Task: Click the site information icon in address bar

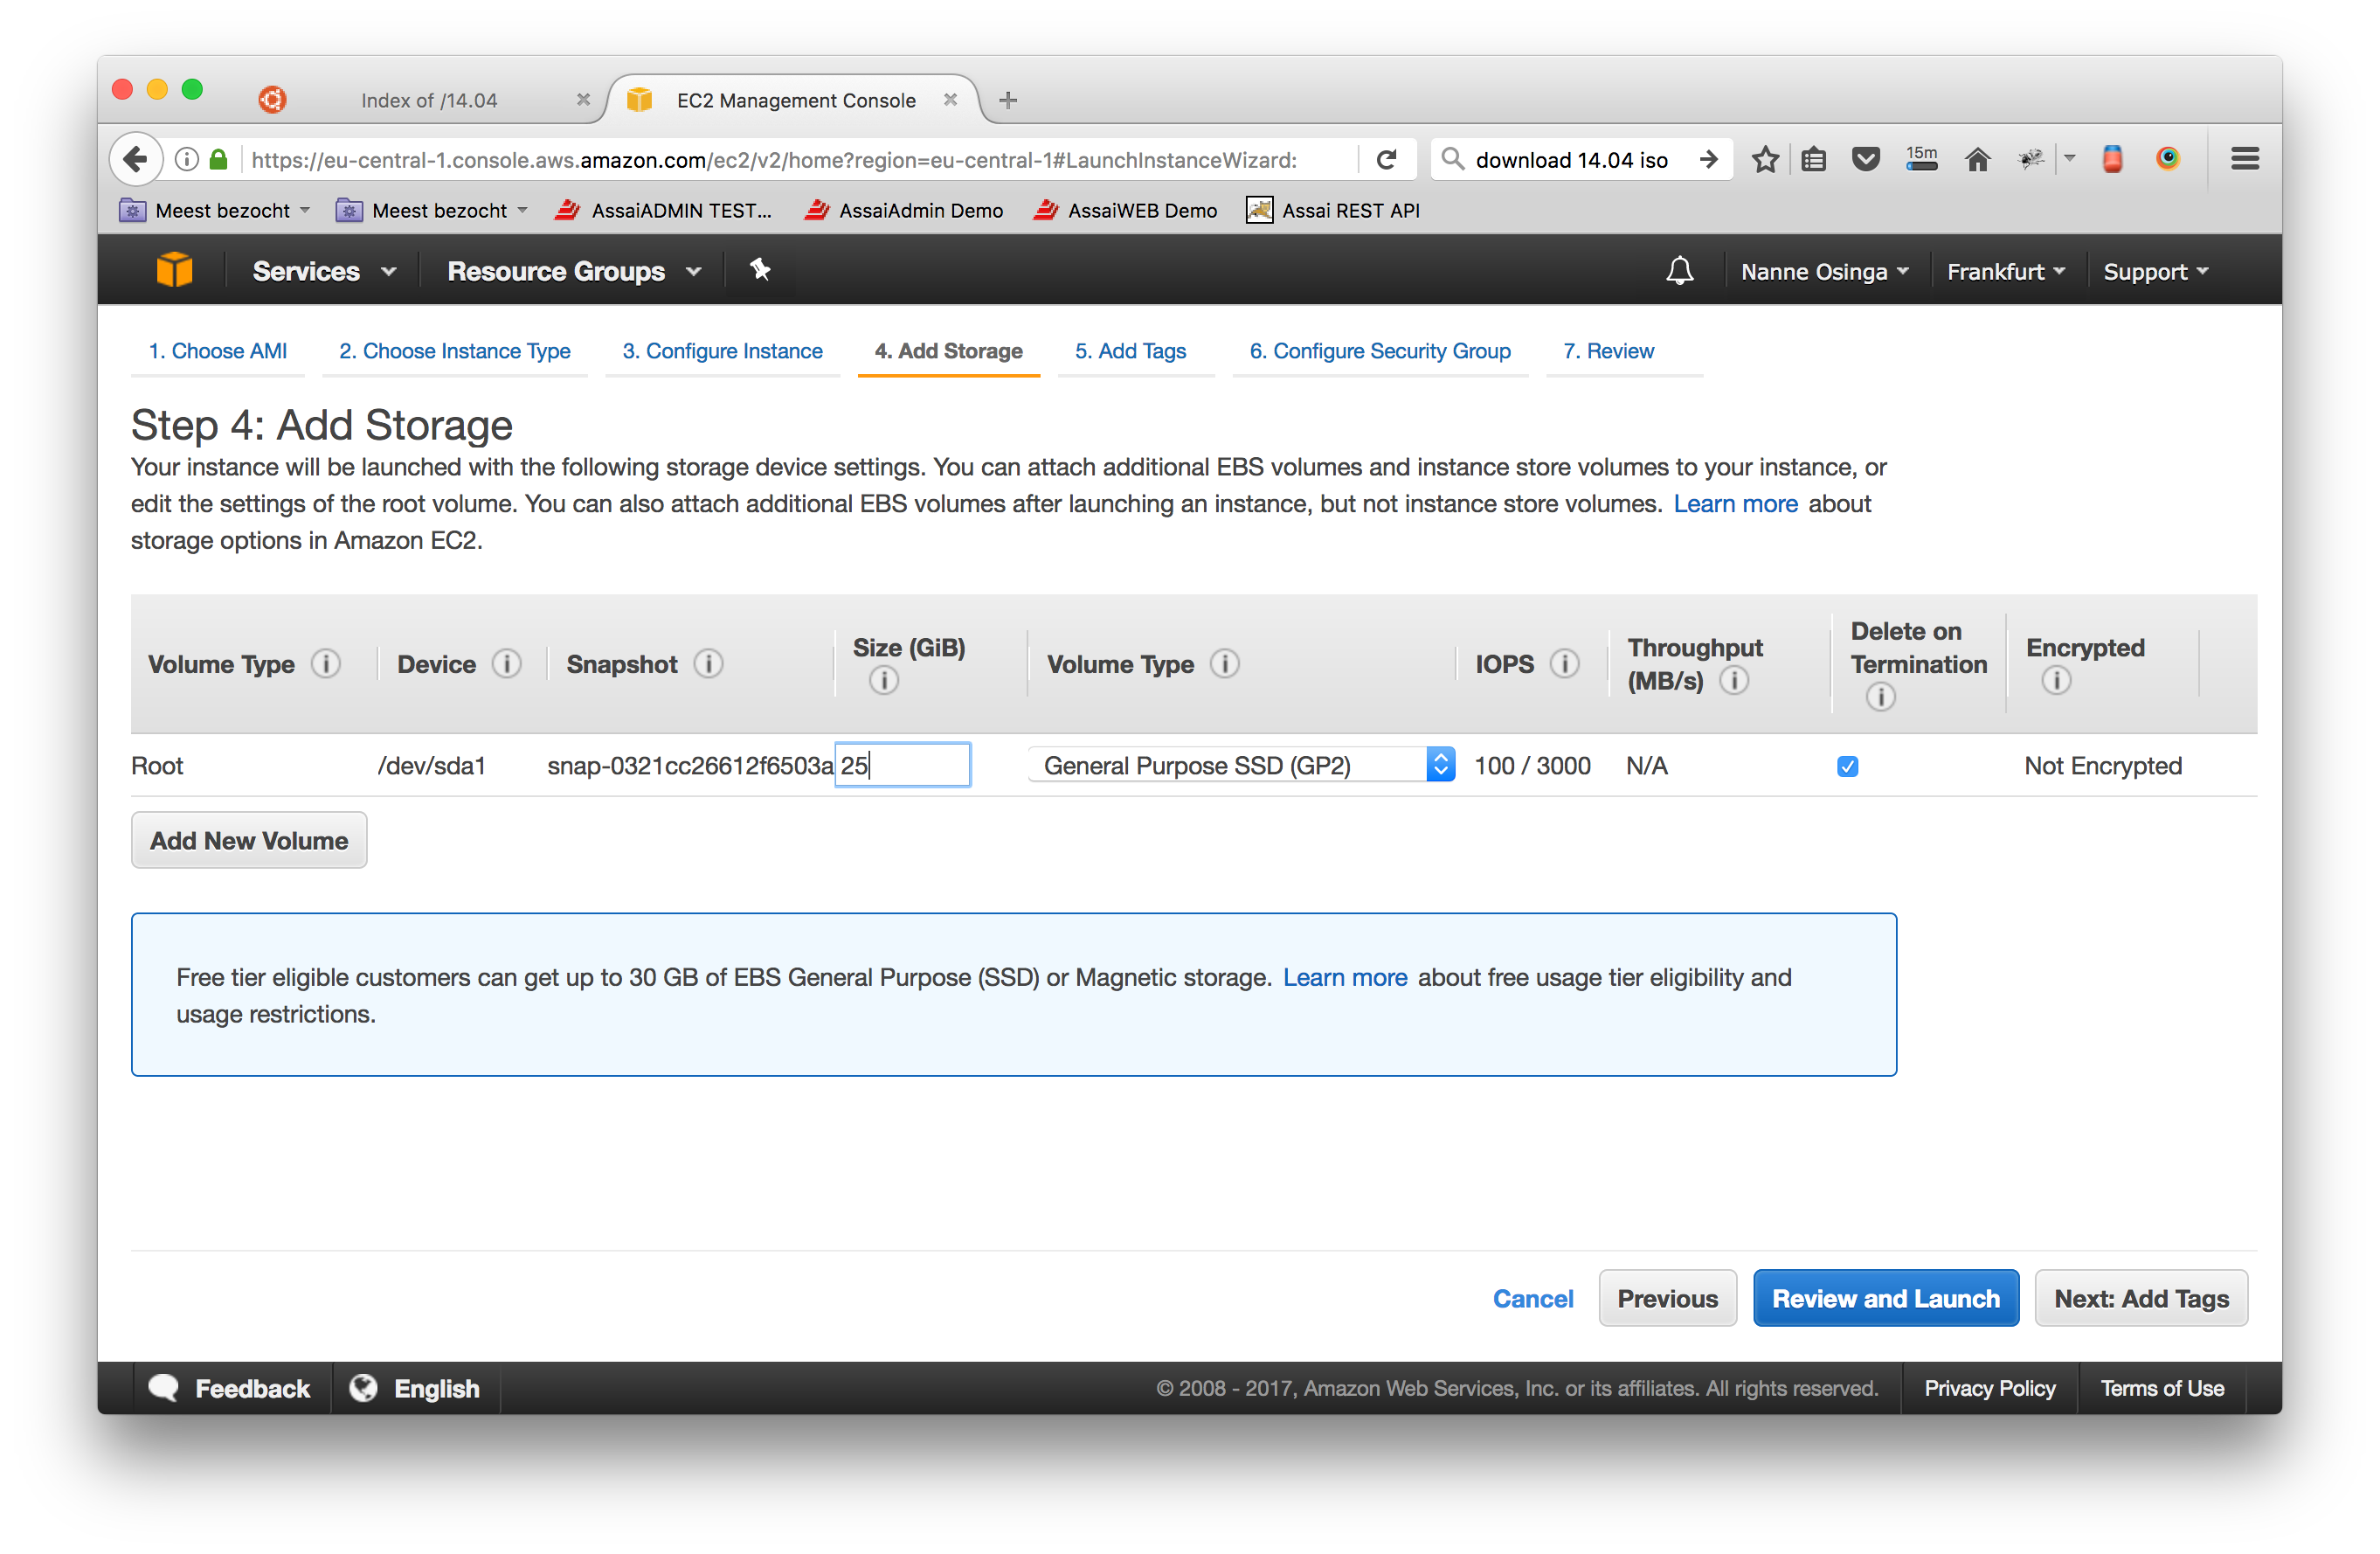Action: point(186,159)
